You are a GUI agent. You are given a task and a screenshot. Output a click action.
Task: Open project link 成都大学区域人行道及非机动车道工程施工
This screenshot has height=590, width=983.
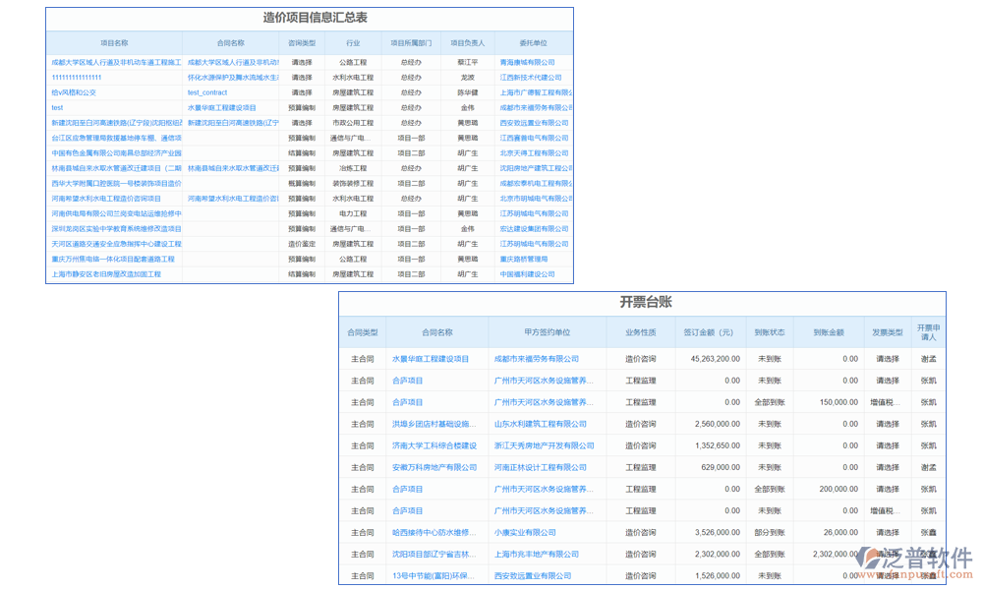click(x=116, y=62)
